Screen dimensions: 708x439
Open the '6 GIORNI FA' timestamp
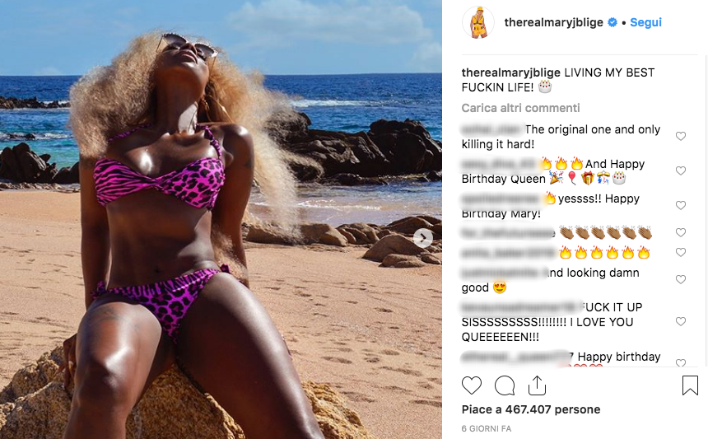(487, 428)
